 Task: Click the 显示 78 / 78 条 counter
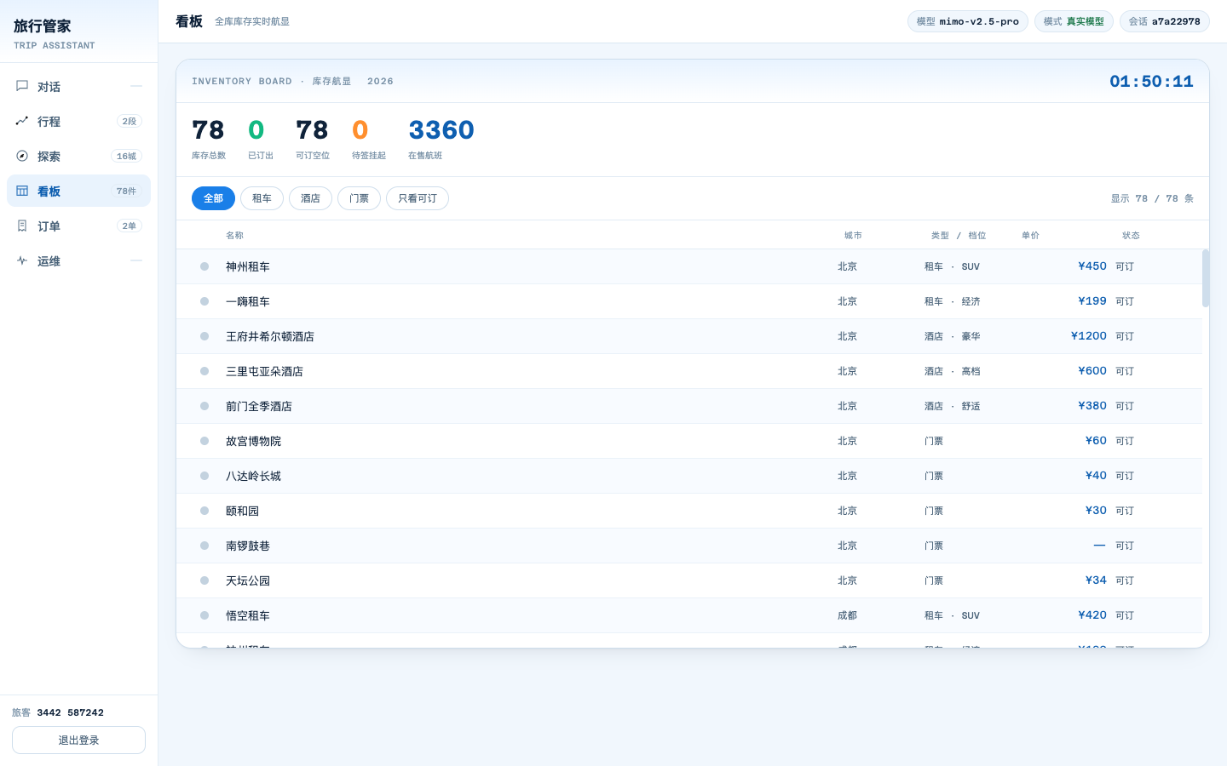pos(1152,198)
